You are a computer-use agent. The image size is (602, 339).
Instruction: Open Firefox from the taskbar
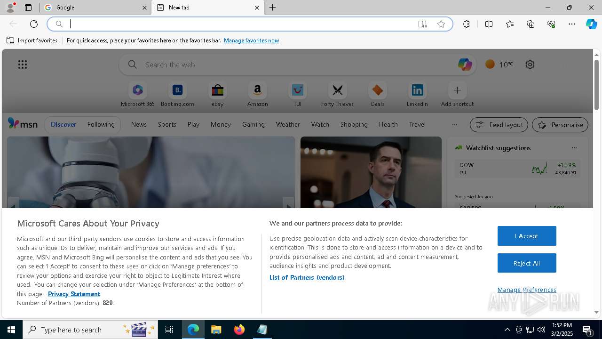239,330
